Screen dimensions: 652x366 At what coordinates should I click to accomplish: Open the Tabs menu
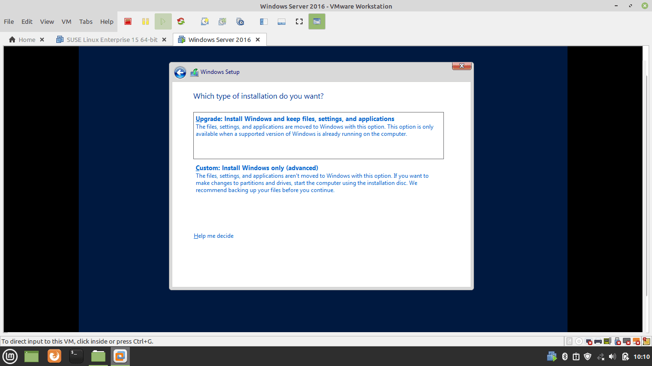coord(86,21)
